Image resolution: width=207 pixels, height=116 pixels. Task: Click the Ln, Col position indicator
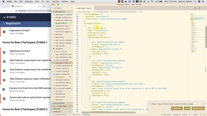point(166,115)
